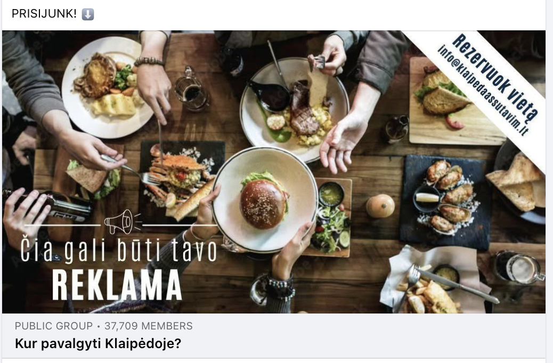Click the PRISIJUNK! post text
Viewport: 553px width, 363px height.
(44, 14)
